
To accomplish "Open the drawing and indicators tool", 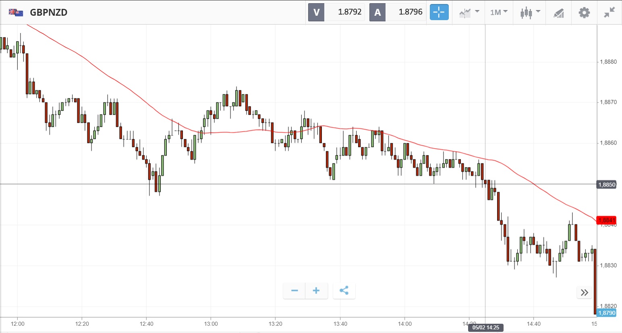I will [x=558, y=13].
